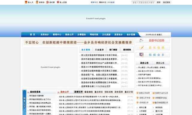
Task: Open 信息公开目录 orange-icon button
Action: (x=143, y=93)
